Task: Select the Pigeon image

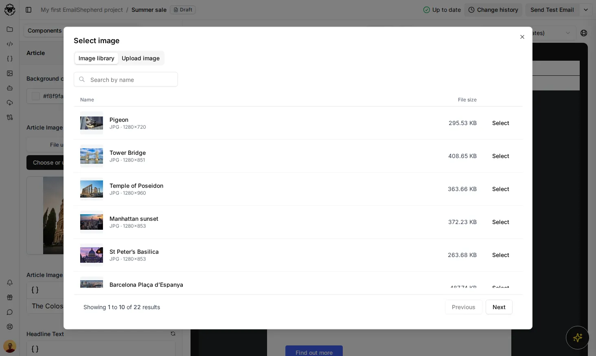Action: tap(501, 123)
